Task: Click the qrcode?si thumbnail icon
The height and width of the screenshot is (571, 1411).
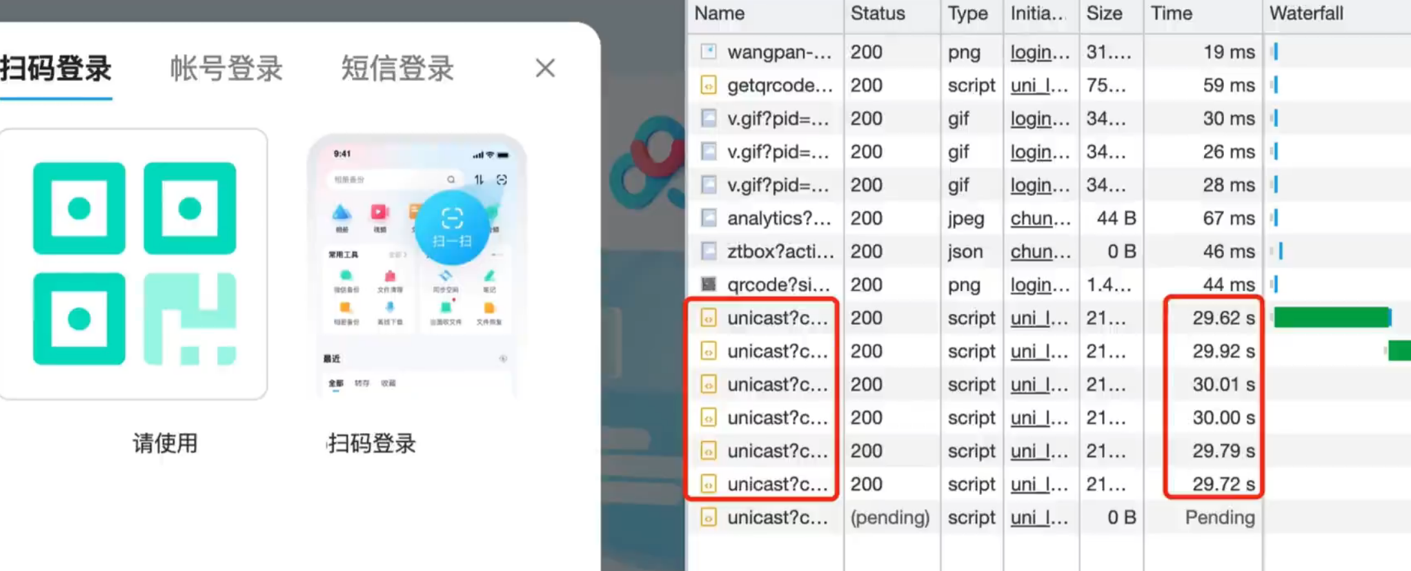Action: (x=708, y=284)
